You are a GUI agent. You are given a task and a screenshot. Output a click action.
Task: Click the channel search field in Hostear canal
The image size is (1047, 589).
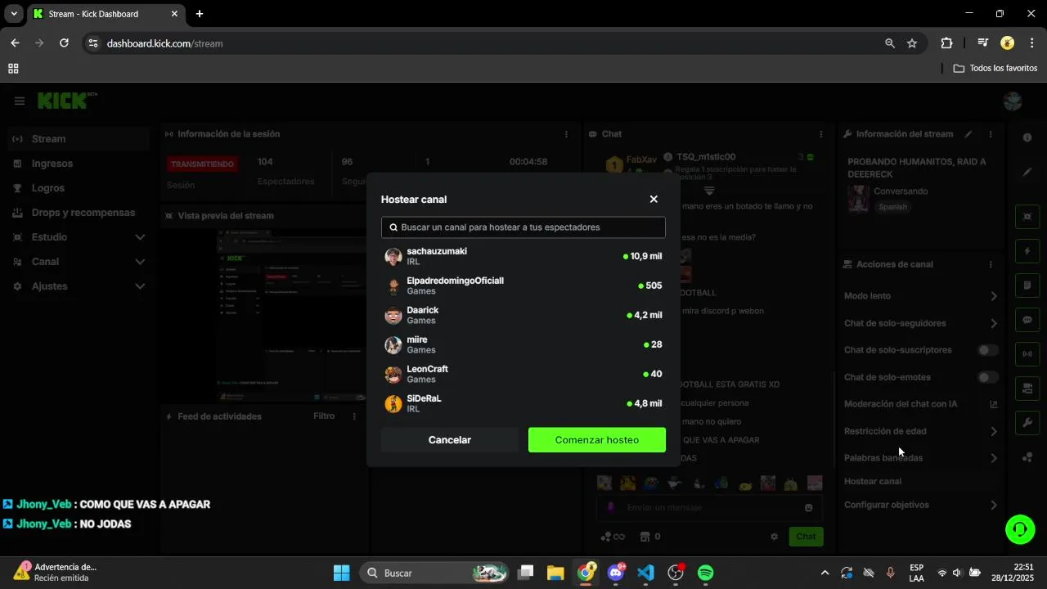click(523, 227)
